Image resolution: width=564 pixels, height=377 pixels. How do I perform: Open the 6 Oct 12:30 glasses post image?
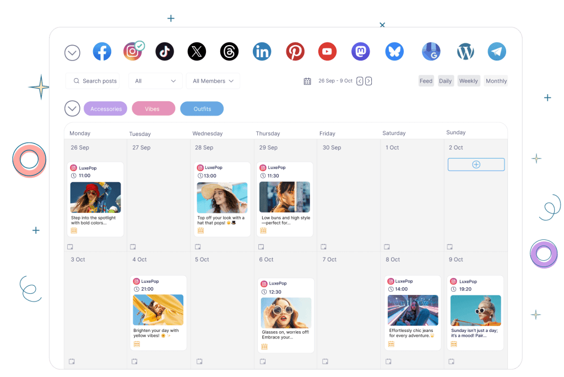pos(286,313)
